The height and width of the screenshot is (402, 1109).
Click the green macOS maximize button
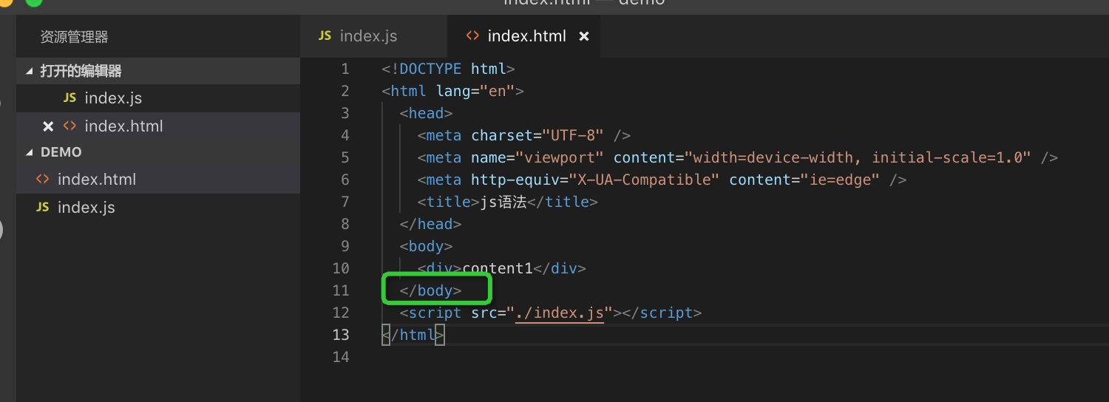[33, 1]
